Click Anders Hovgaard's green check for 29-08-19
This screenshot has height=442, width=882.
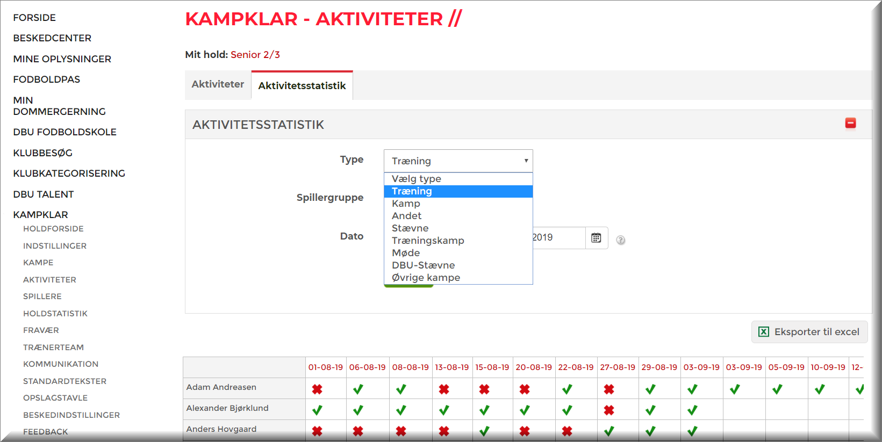click(x=650, y=431)
